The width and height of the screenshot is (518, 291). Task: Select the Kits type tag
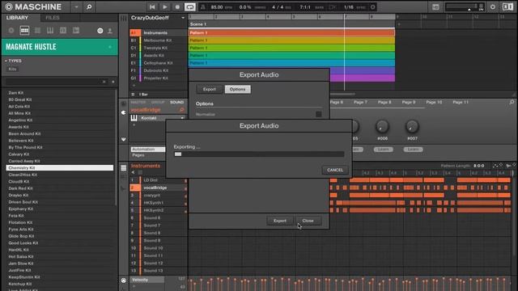(13, 70)
